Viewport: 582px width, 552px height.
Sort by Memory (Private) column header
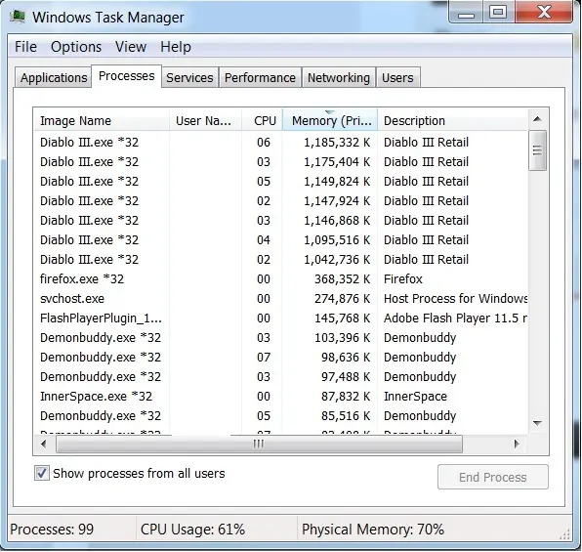(330, 121)
